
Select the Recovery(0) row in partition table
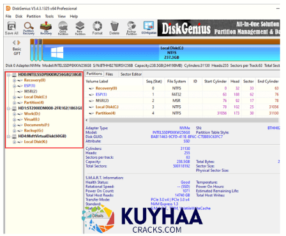(183, 88)
